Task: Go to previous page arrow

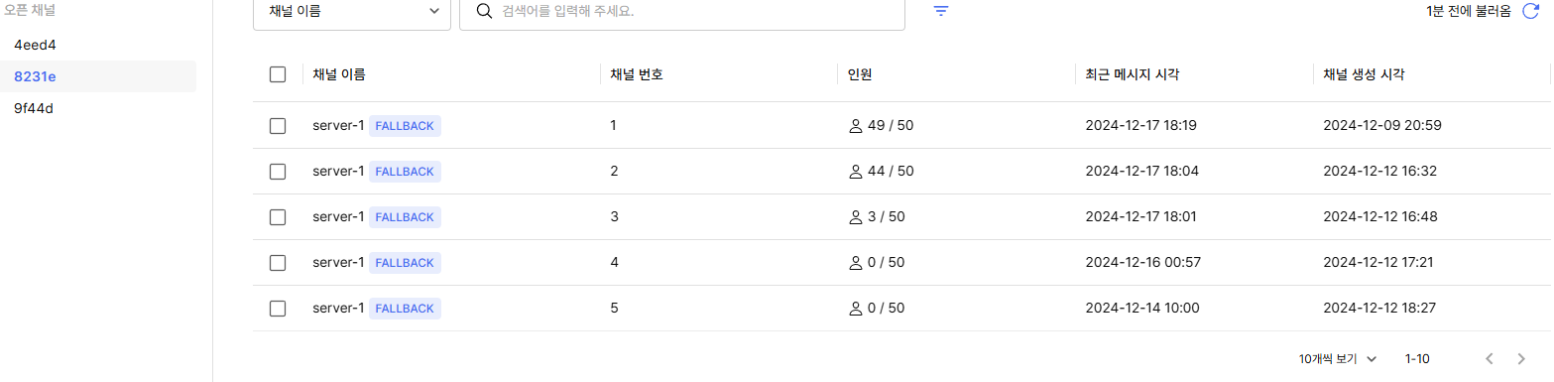Action: 1489,358
